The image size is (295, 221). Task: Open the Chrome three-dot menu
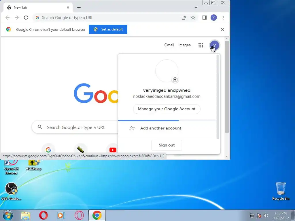223,18
